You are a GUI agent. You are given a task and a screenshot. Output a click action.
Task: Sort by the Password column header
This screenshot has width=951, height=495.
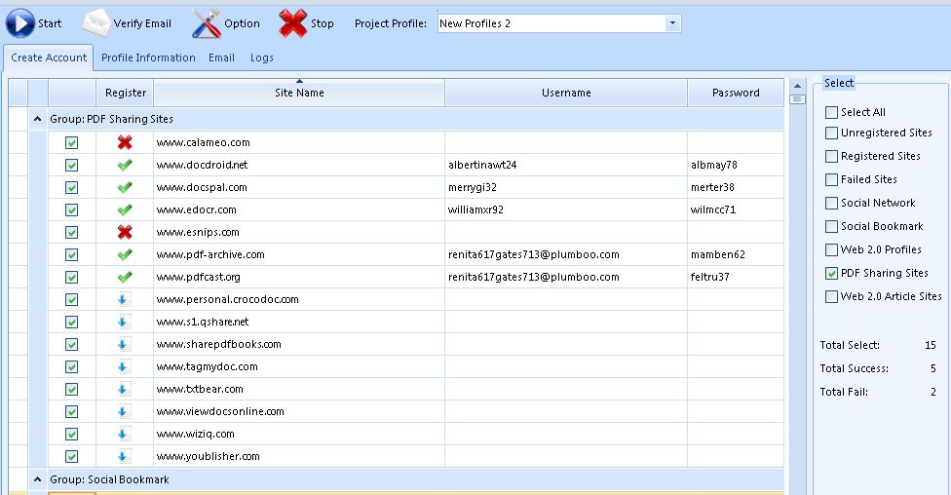pos(736,93)
